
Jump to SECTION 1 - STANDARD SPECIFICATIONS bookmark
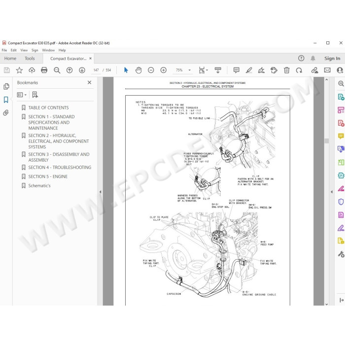(x=51, y=122)
